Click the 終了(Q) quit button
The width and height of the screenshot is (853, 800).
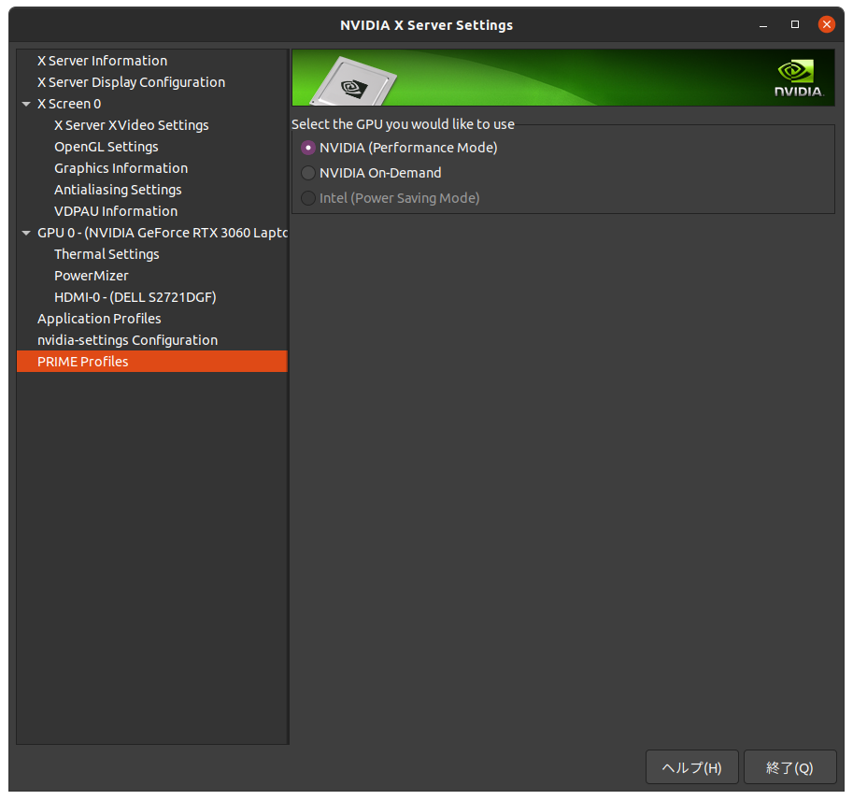pyautogui.click(x=789, y=767)
